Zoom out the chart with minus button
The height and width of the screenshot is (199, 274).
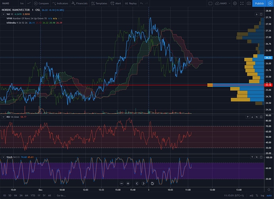click(122, 183)
